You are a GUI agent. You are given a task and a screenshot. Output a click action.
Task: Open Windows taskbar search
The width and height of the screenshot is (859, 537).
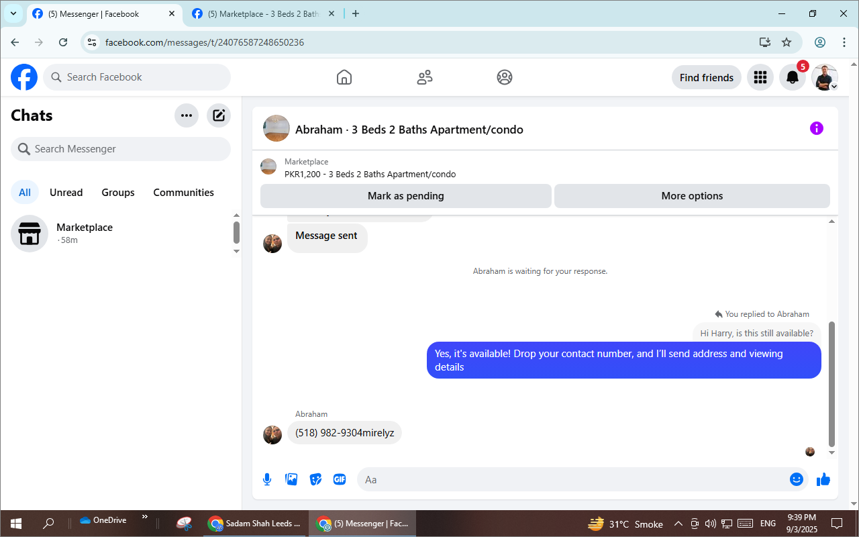click(48, 524)
